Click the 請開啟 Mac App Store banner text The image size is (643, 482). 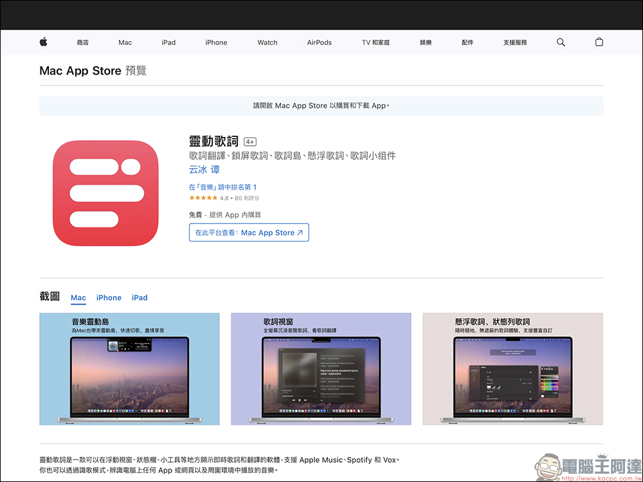coord(321,106)
